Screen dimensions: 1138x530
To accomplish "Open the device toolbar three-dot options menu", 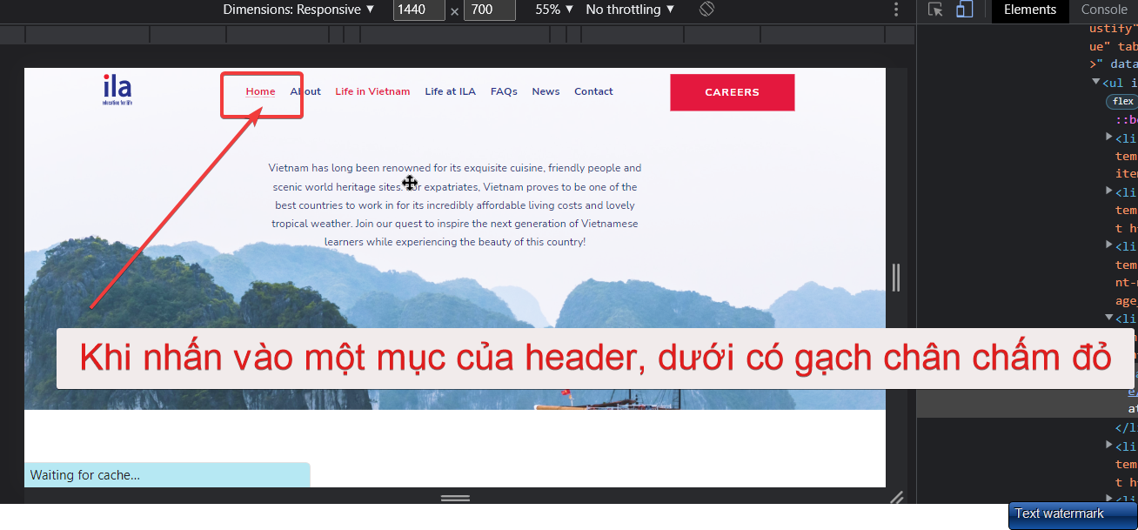I will pyautogui.click(x=896, y=10).
